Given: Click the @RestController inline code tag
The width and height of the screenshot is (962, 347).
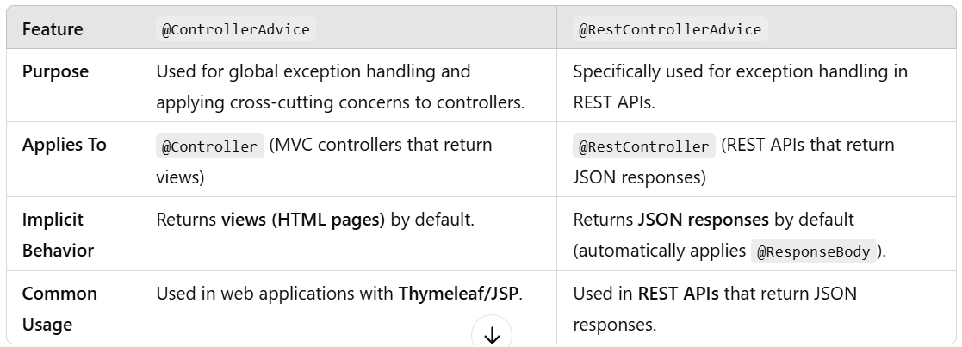Looking at the screenshot, I should (x=644, y=146).
